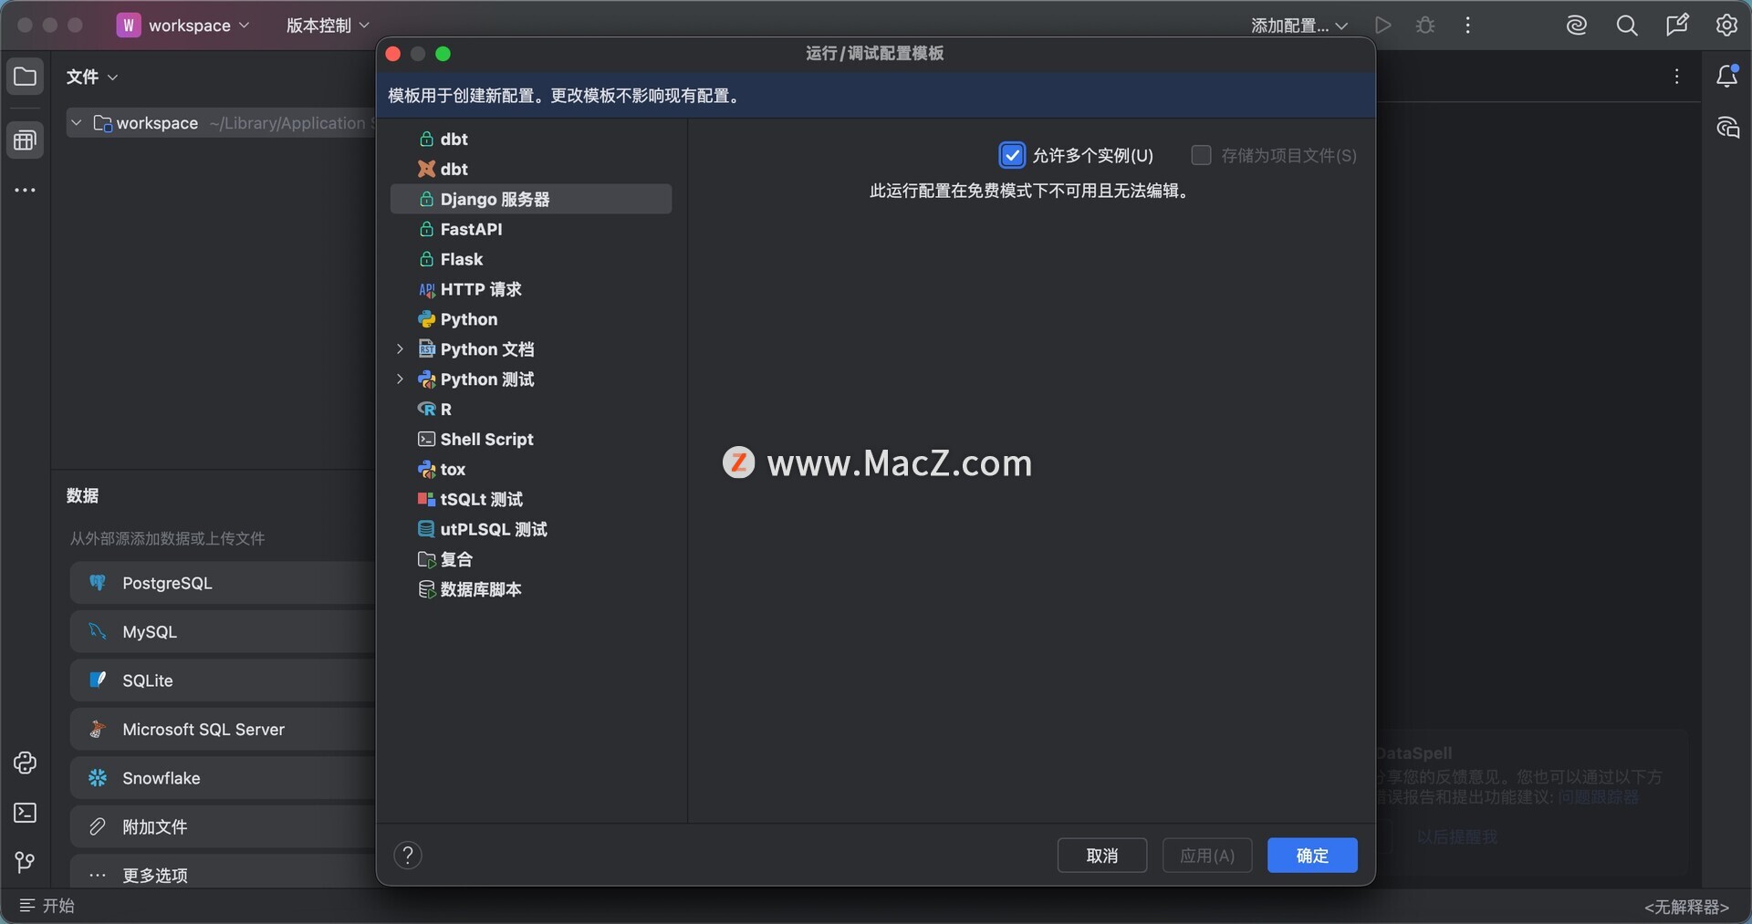Select the tSQLt 测试 template

pyautogui.click(x=531, y=500)
